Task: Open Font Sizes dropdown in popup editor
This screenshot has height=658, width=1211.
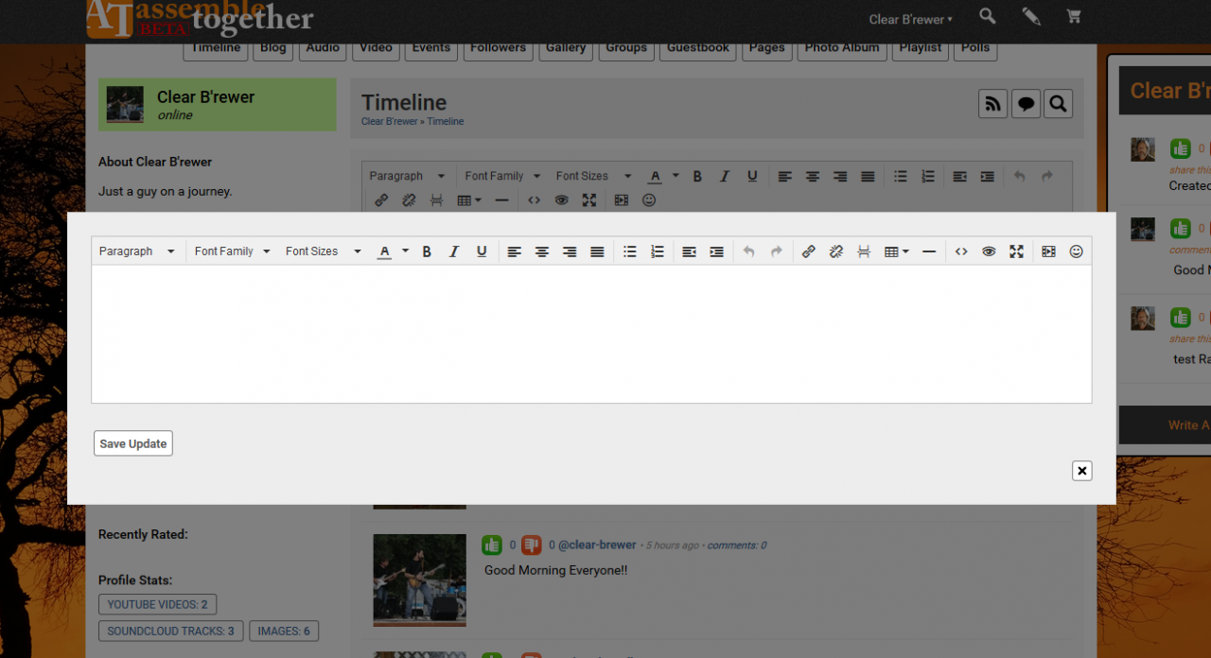Action: pyautogui.click(x=324, y=251)
